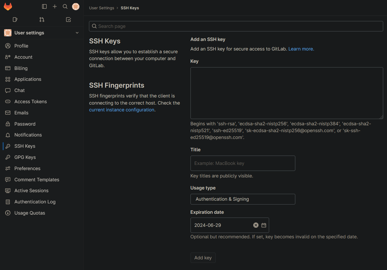Open current instance configuration link

coord(122,110)
